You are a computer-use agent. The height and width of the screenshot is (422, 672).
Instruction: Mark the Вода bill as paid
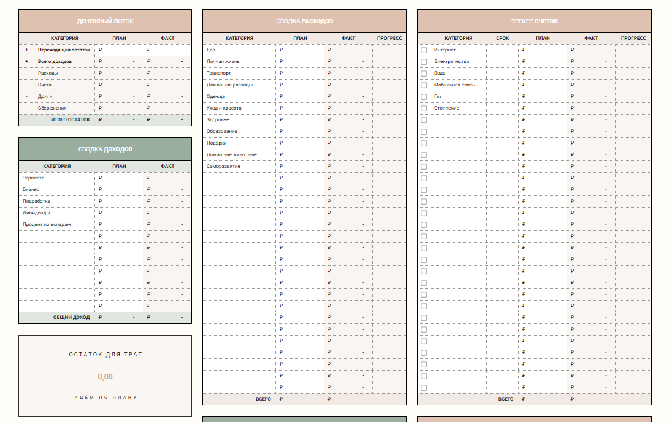click(x=424, y=73)
